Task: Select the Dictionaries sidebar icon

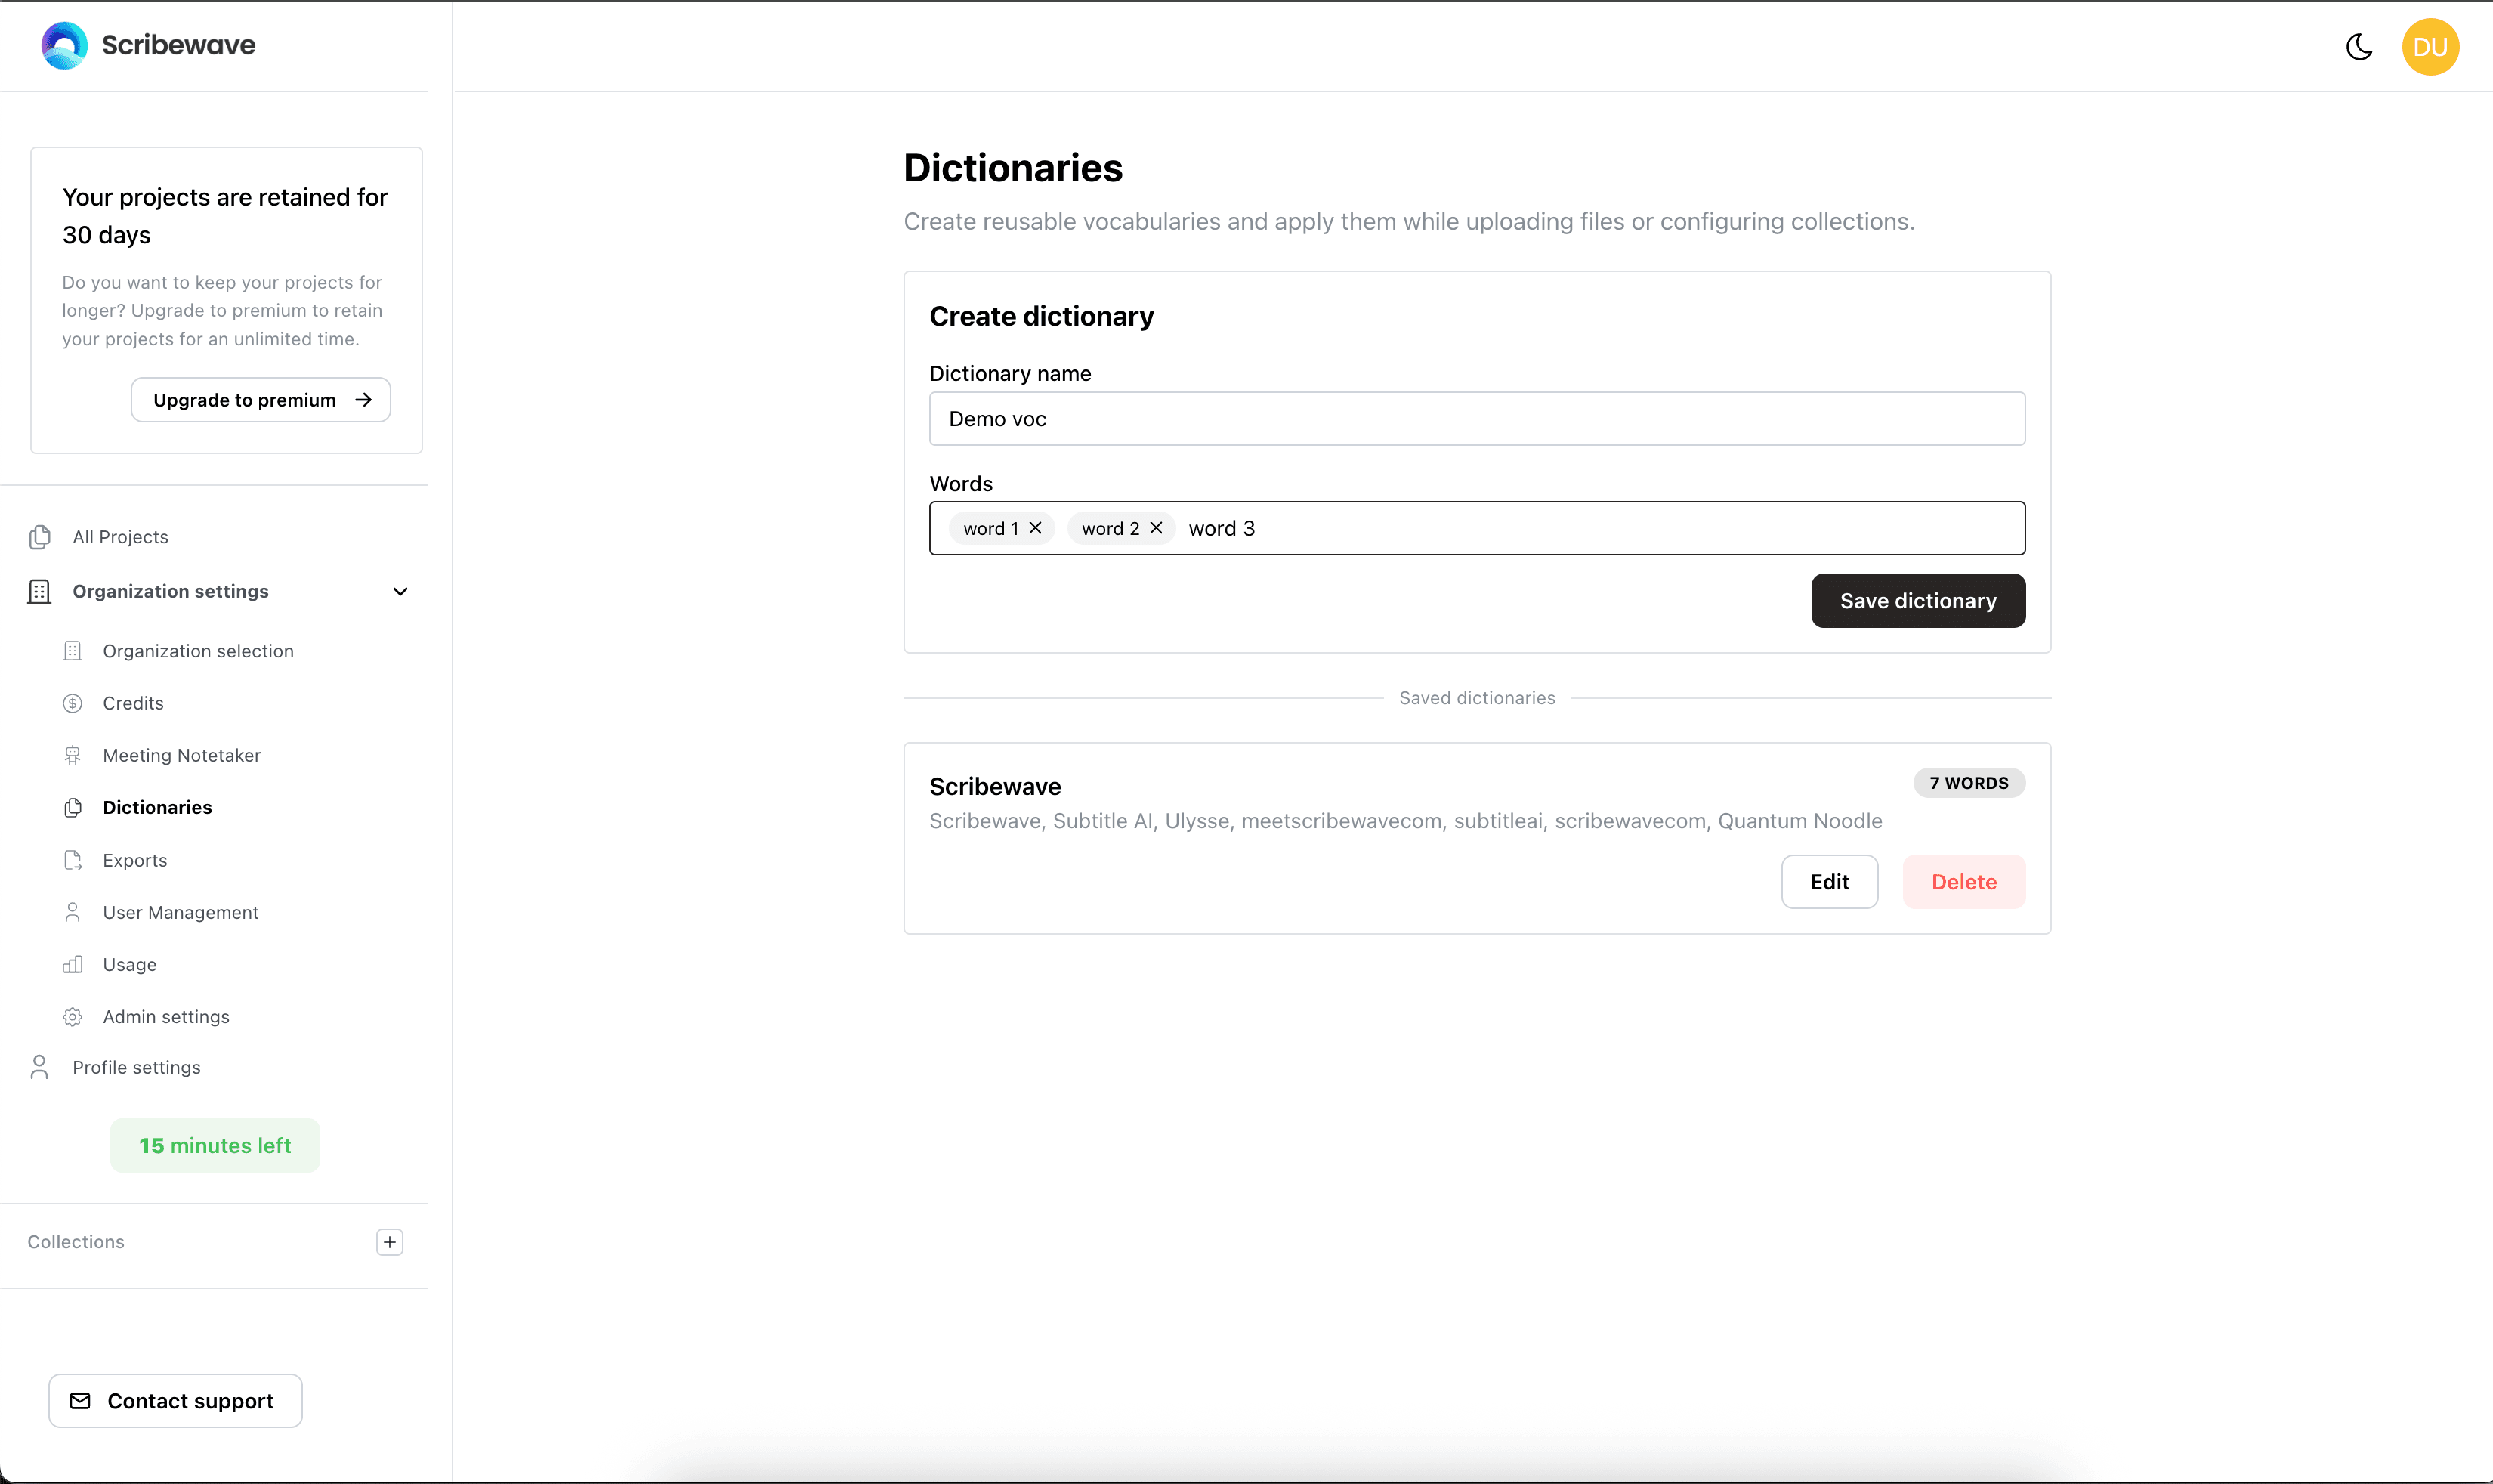Action: tap(73, 807)
